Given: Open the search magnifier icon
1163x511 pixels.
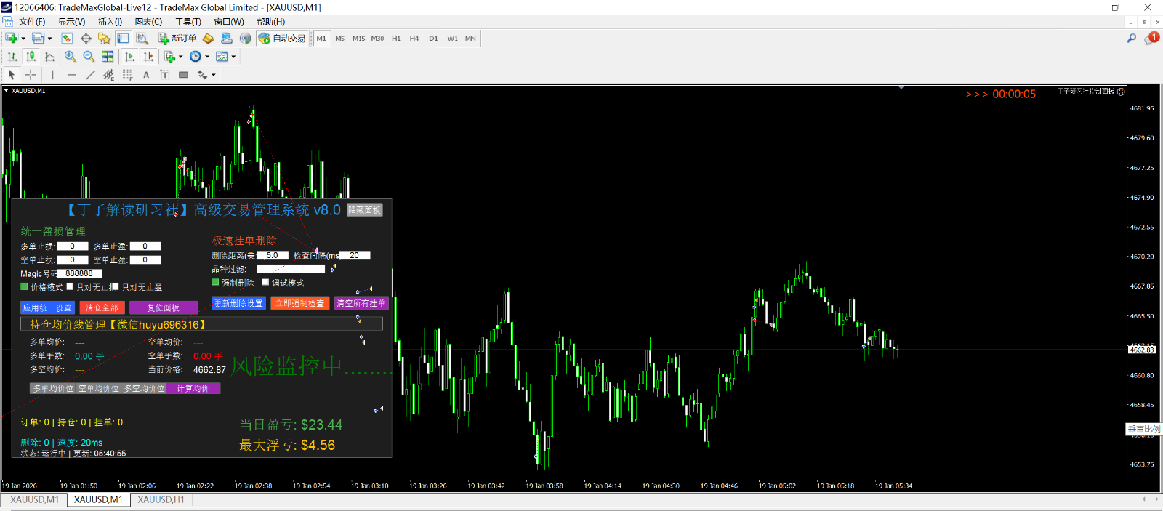Looking at the screenshot, I should coord(1131,38).
